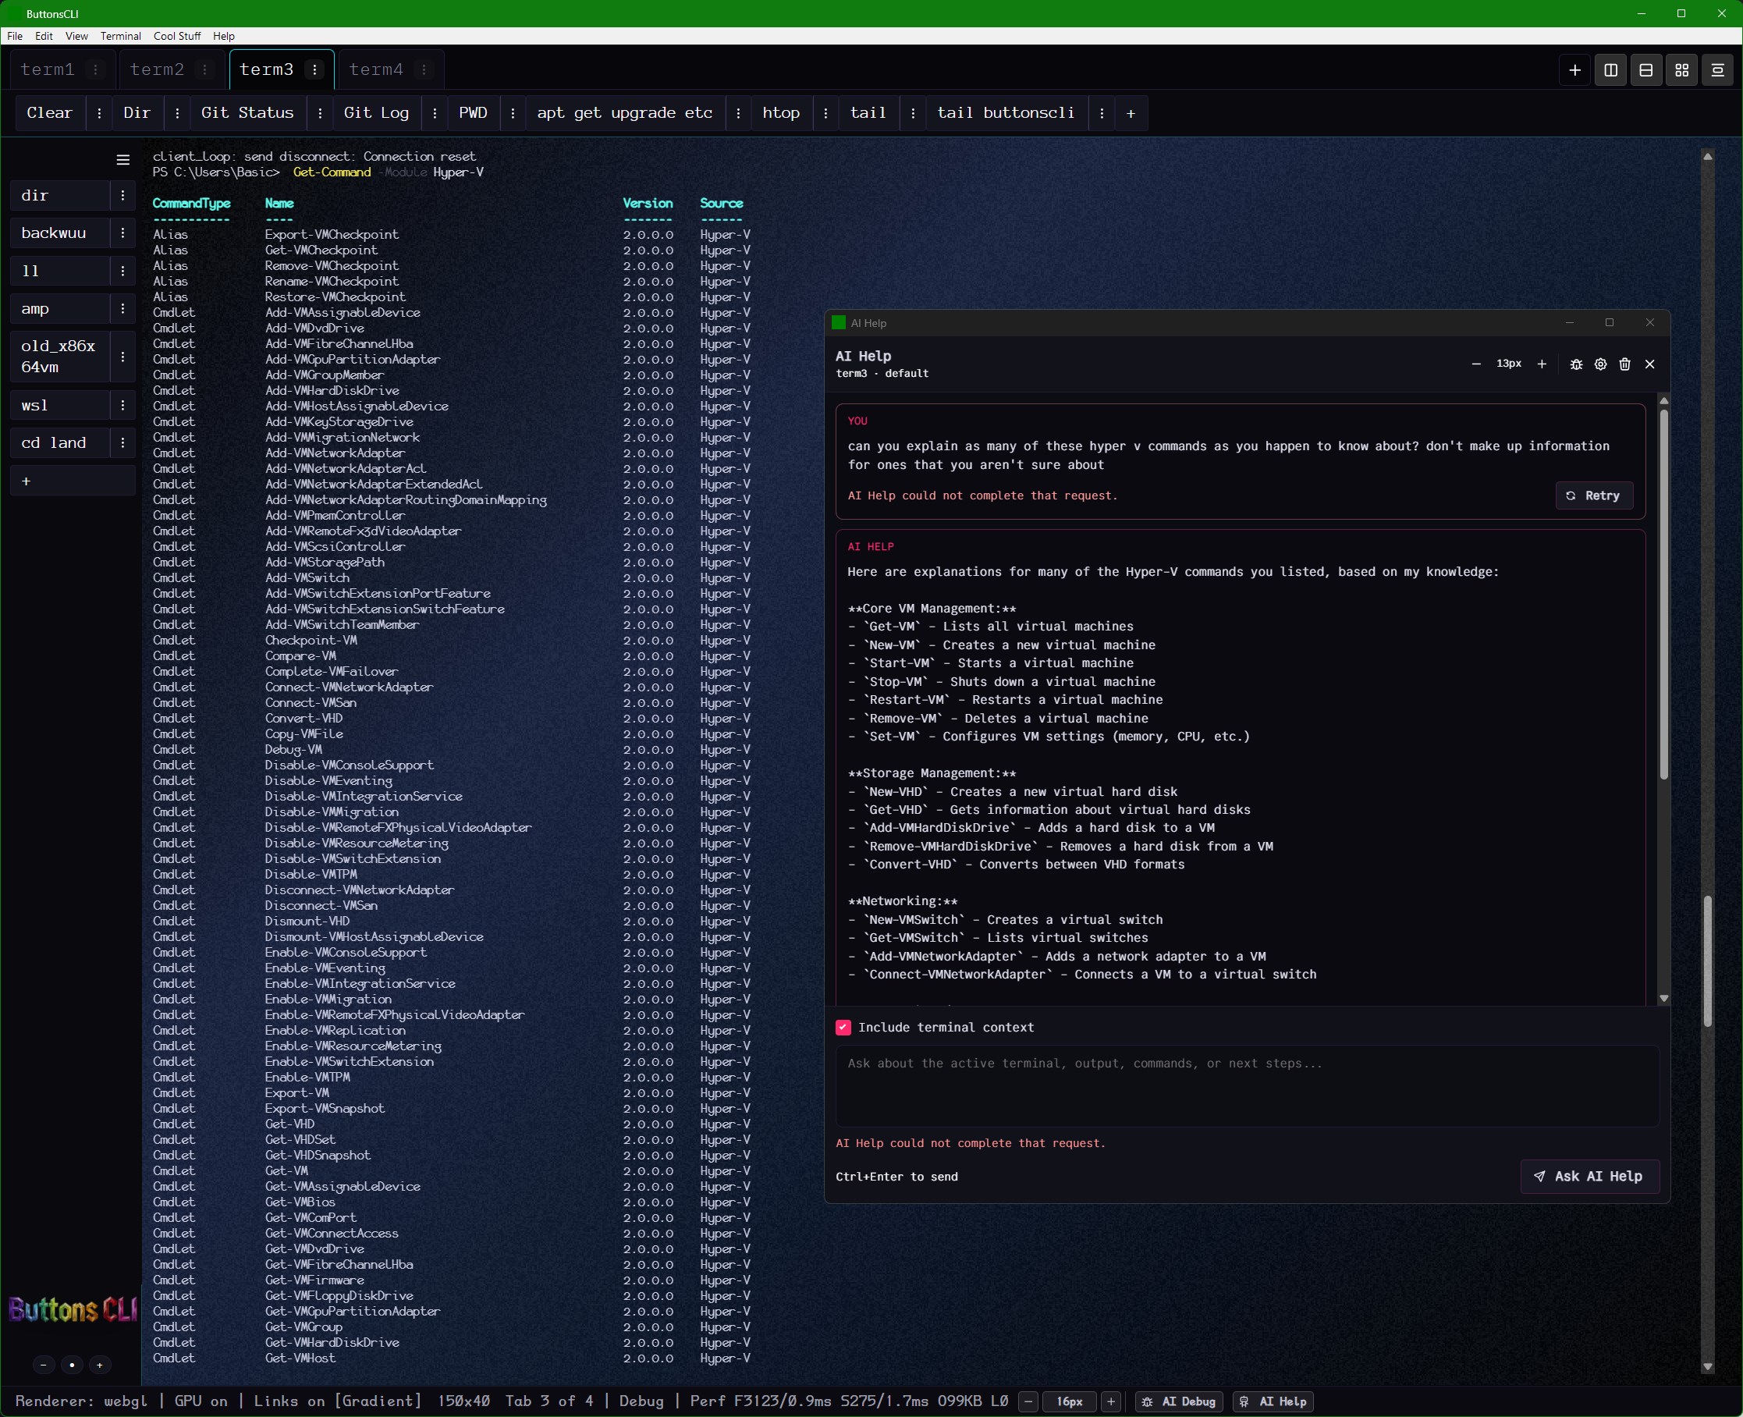Open the term4 tab options menu
1743x1417 pixels.
(x=424, y=70)
